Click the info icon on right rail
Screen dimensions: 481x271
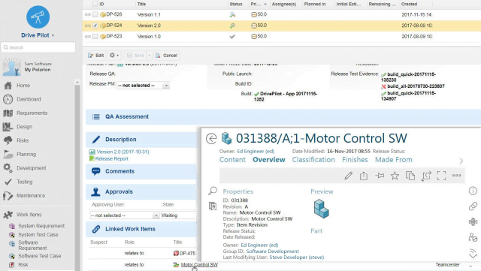tap(473, 191)
